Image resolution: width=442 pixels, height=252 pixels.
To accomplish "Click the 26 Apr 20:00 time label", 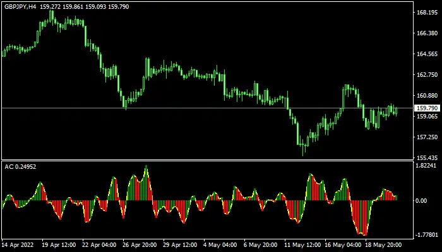I will pos(140,244).
